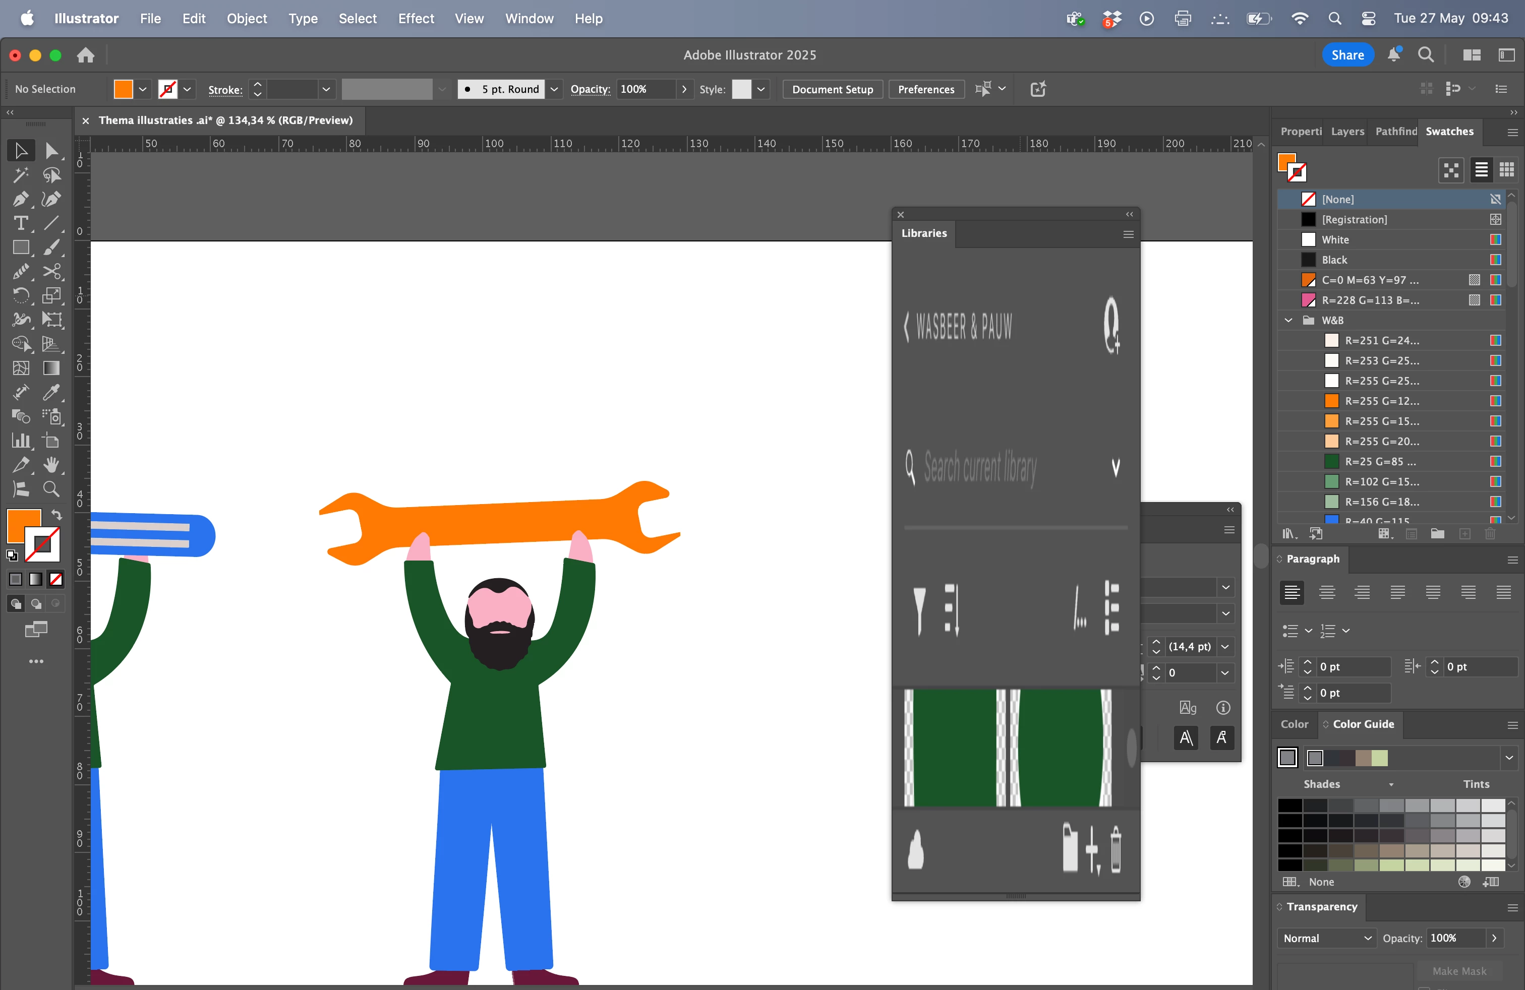1525x990 pixels.
Task: Switch swatches to list view
Action: coord(1481,170)
